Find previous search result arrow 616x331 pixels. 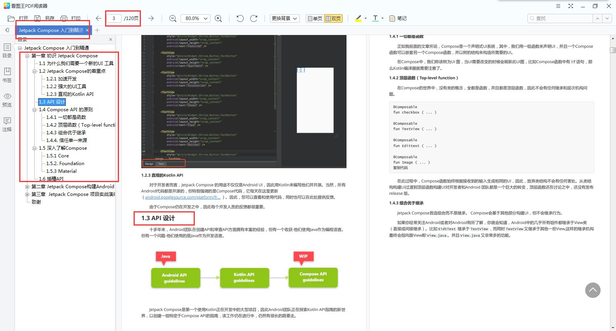pyautogui.click(x=597, y=18)
